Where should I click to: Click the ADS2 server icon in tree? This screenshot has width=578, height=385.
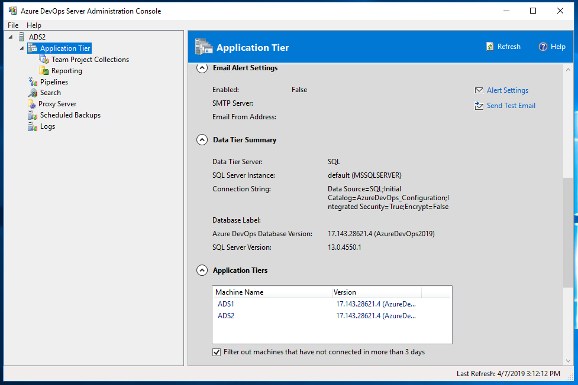[x=21, y=37]
